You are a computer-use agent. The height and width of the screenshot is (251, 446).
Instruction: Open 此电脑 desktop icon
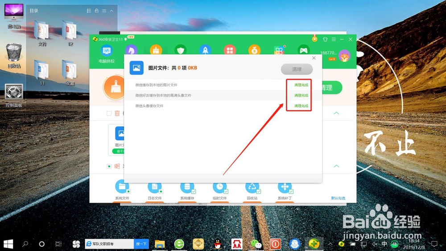click(14, 16)
